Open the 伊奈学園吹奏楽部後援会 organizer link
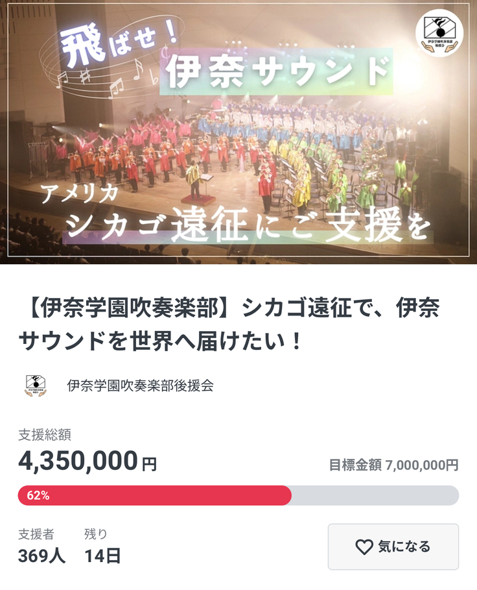Screen dimensions: 477x590 click(140, 385)
